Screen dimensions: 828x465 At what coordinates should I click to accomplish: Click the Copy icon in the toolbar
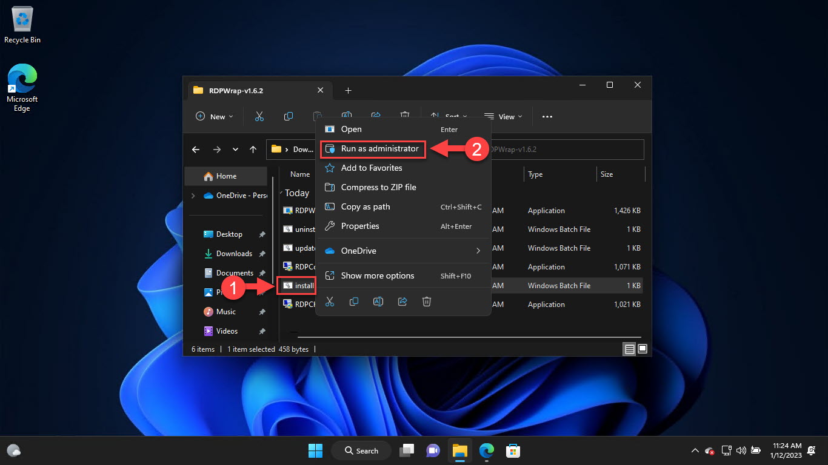(289, 116)
